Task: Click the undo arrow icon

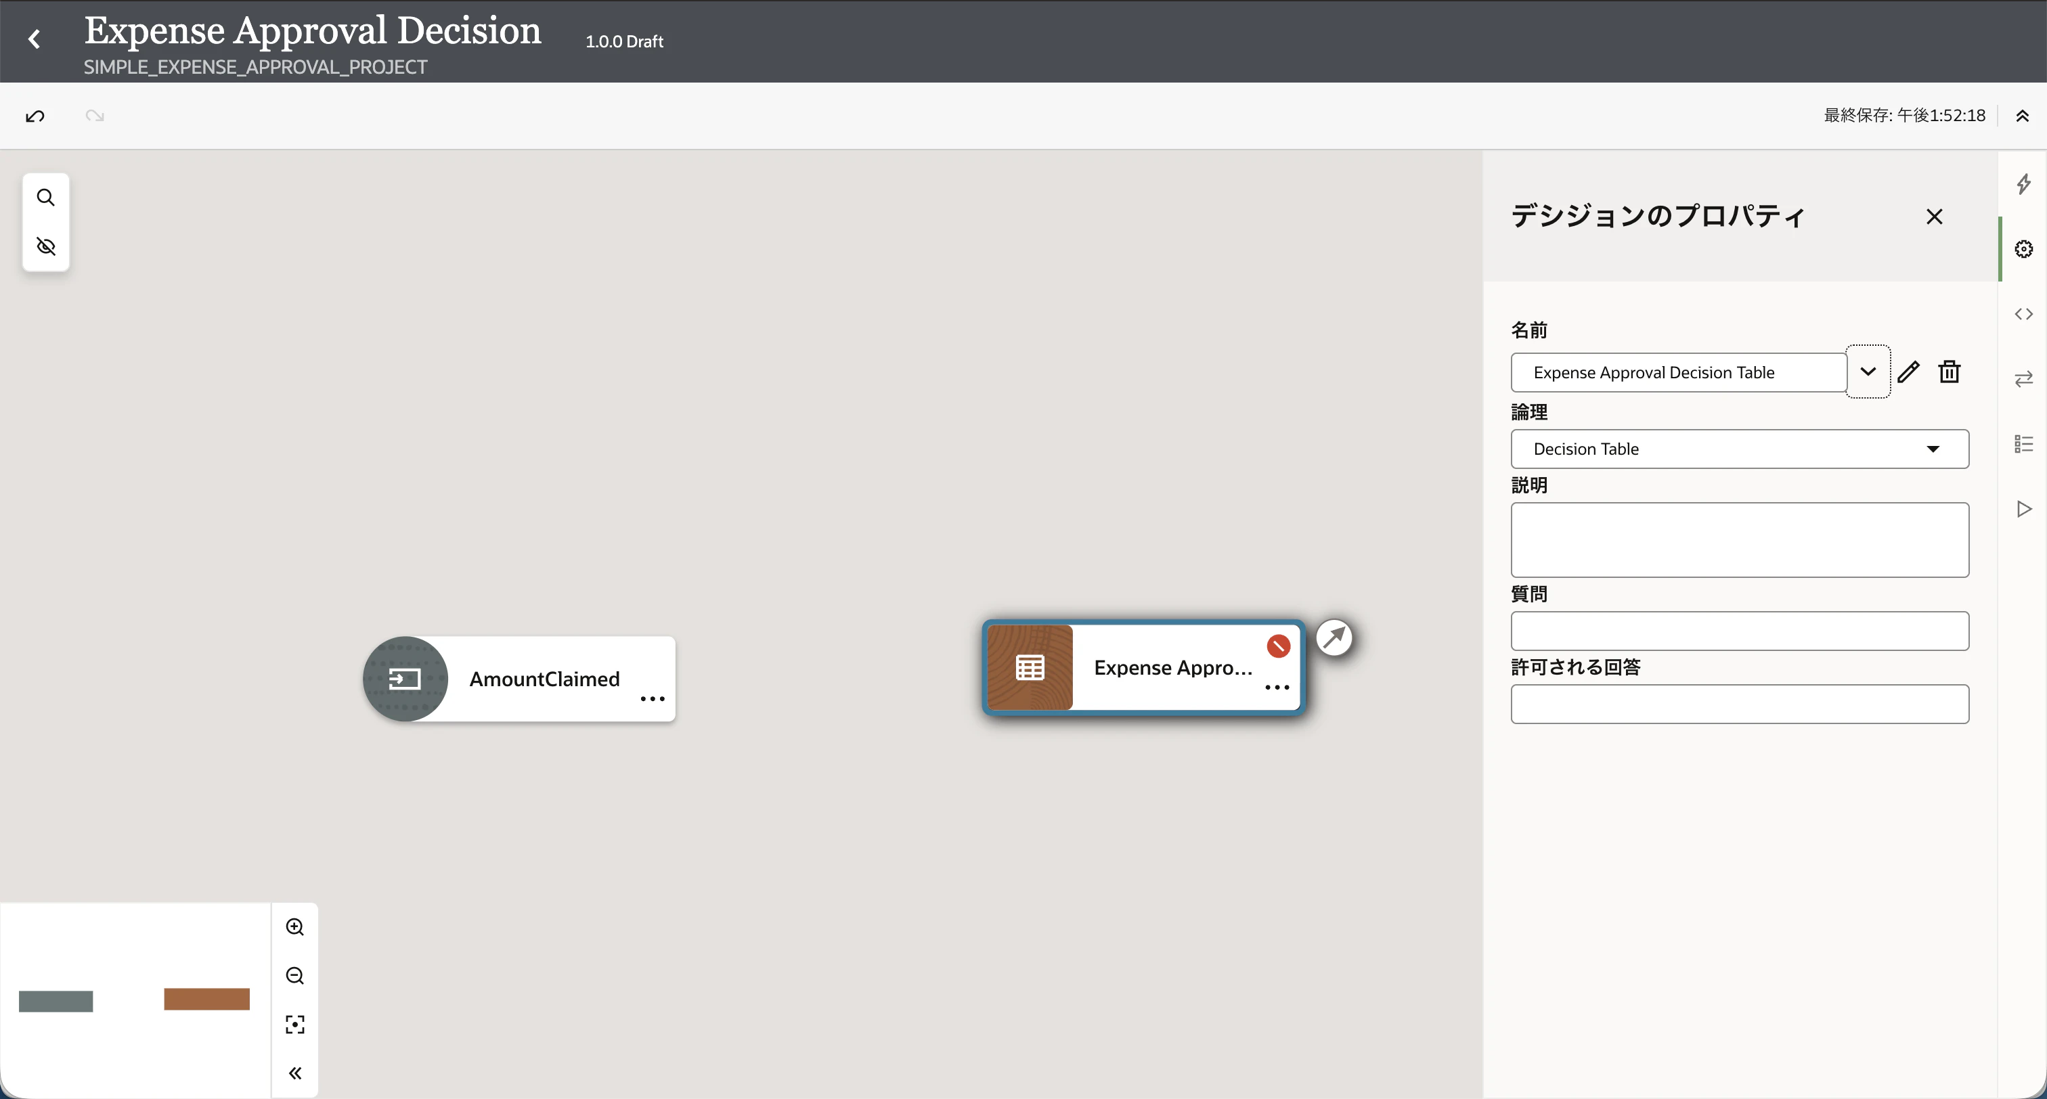Action: (x=35, y=116)
